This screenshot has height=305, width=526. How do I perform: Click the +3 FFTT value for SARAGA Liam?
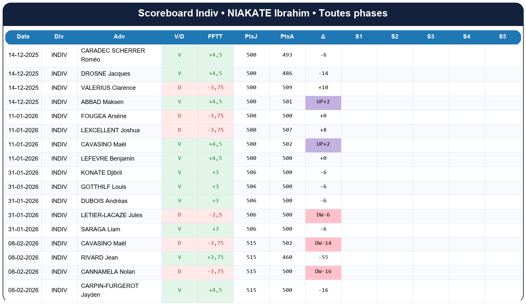(216, 229)
